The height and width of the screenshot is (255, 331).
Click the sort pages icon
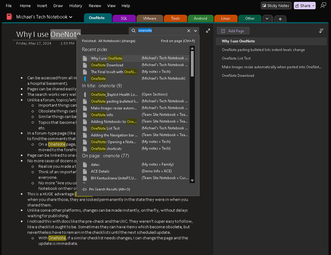pyautogui.click(x=321, y=31)
